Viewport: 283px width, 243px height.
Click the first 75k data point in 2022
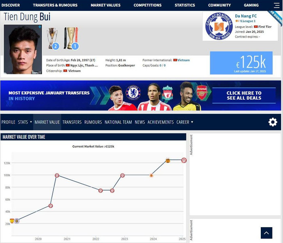point(101,191)
